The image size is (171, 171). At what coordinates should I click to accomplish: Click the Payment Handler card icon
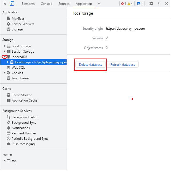click(9, 134)
